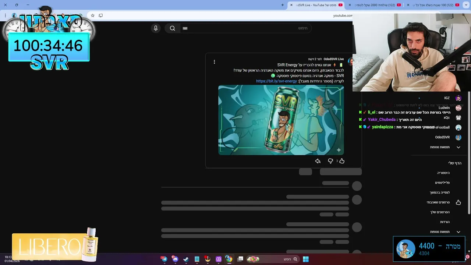The width and height of the screenshot is (471, 265).
Task: Like the SVR Energy post
Action: click(x=342, y=161)
